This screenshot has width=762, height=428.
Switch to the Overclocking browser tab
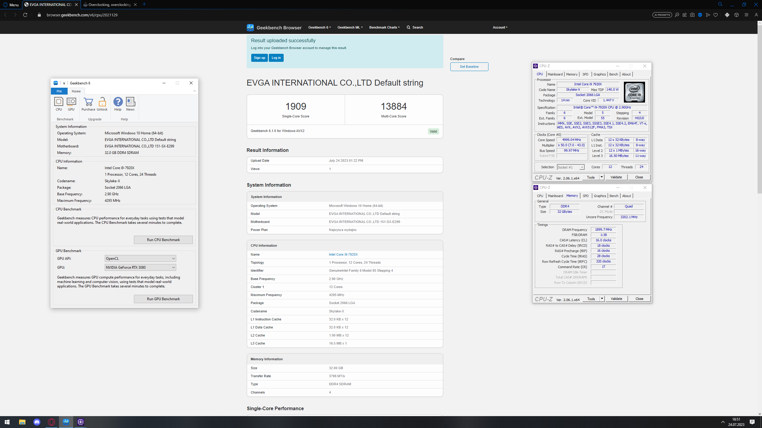(110, 4)
